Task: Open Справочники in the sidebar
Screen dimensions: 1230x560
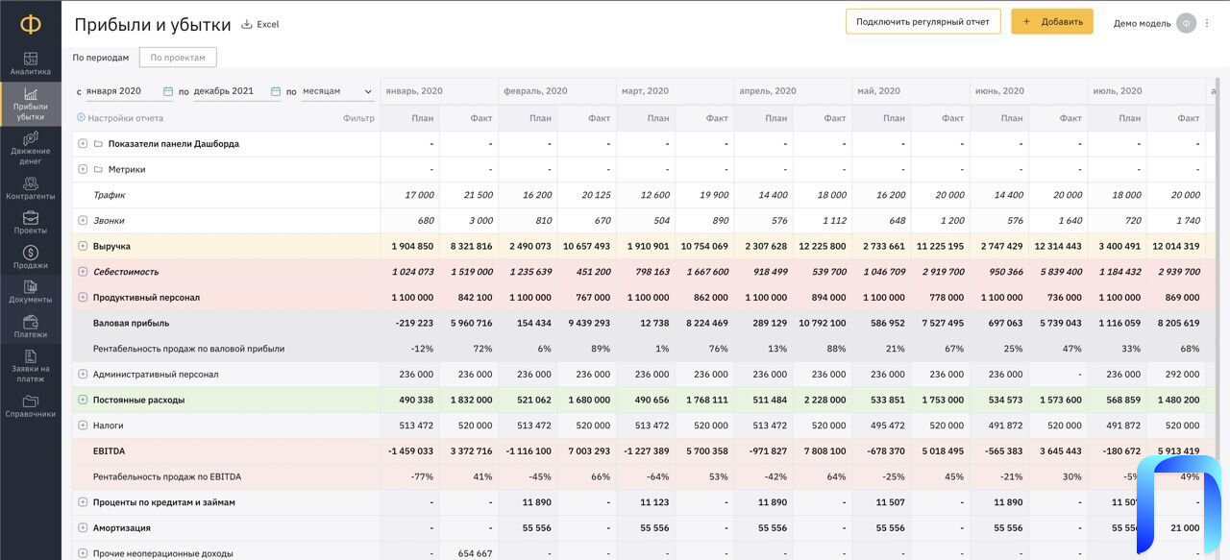Action: coord(31,407)
